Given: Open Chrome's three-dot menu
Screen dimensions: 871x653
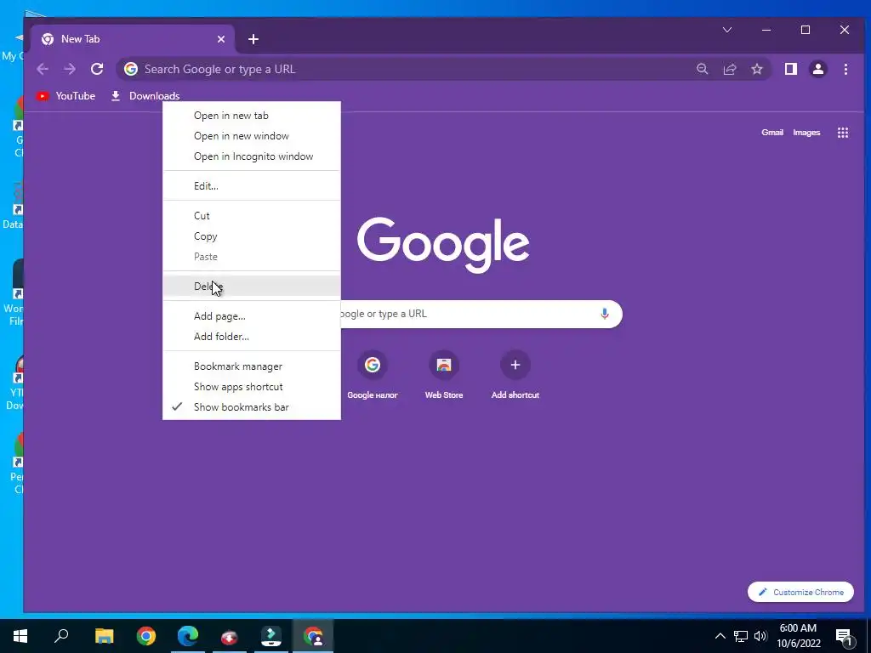Looking at the screenshot, I should pos(845,69).
